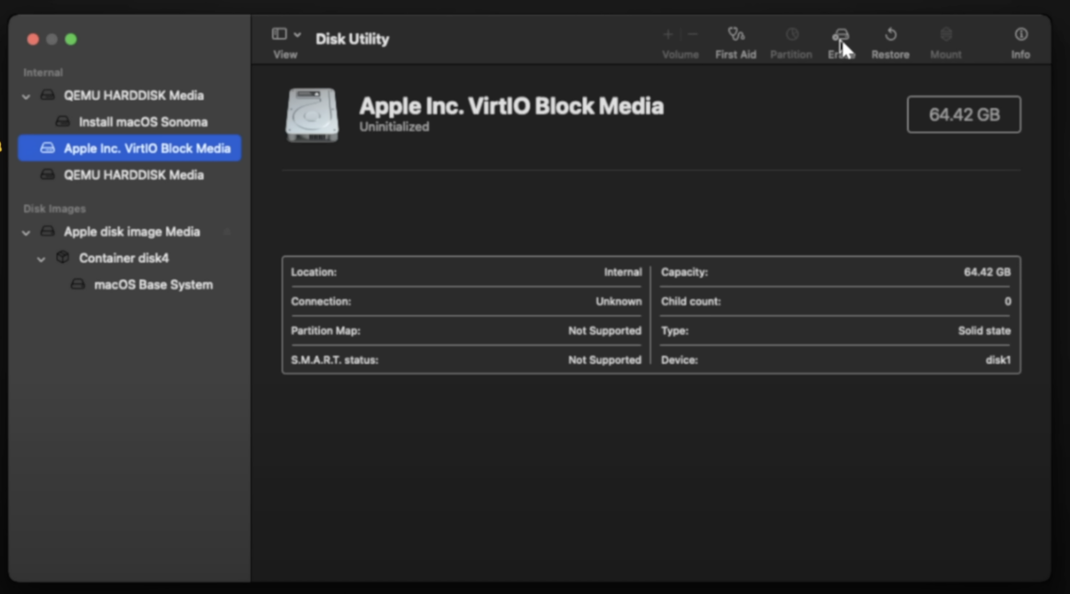This screenshot has height=594, width=1070.
Task: Click the Partition Map: label
Action: pos(326,331)
